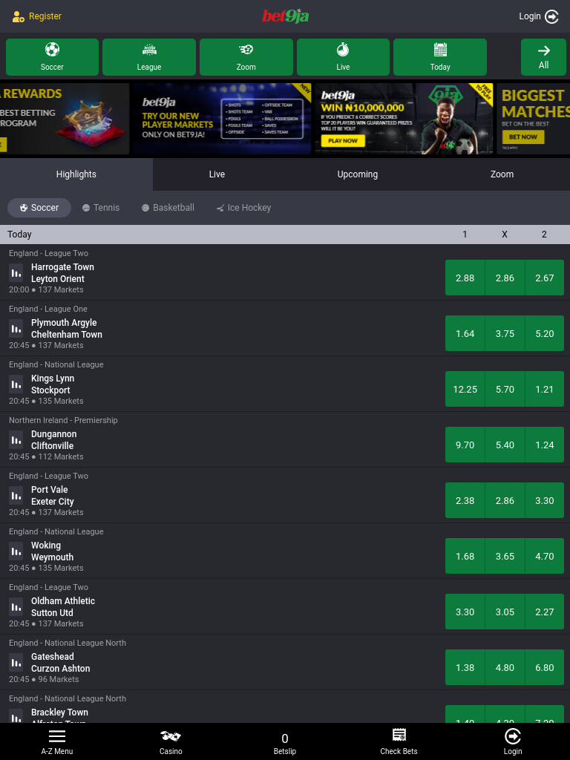Image resolution: width=570 pixels, height=760 pixels.
Task: Open the Soccer shortcut tile
Action: click(52, 57)
